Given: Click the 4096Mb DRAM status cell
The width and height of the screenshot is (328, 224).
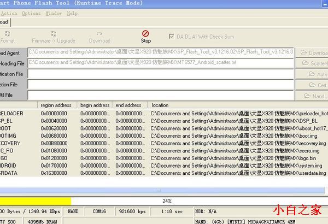Looking at the screenshot, I should tap(42, 221).
